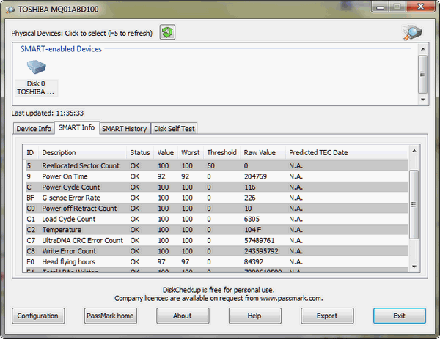Click the Predicted TEC Date column header

[x=347, y=153]
